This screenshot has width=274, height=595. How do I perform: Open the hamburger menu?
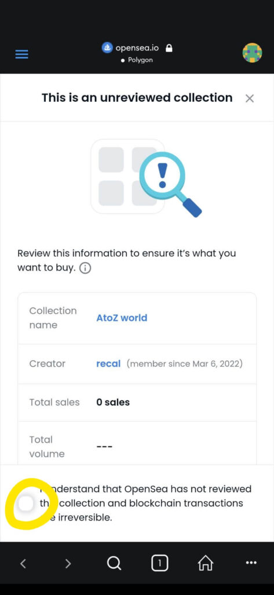pos(22,54)
